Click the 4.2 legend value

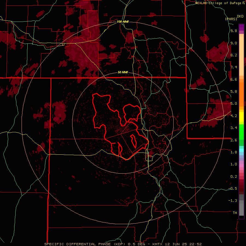pos(234,116)
